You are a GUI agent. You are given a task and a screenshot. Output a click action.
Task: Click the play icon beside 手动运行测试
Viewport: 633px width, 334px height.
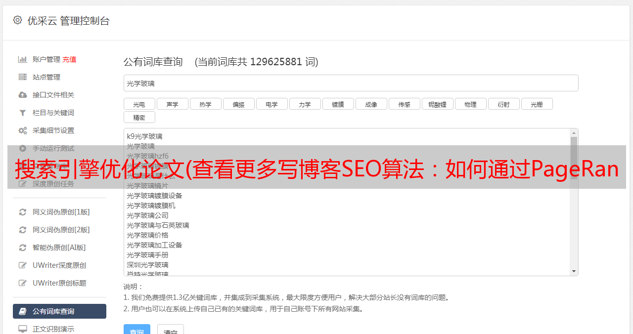(22, 148)
